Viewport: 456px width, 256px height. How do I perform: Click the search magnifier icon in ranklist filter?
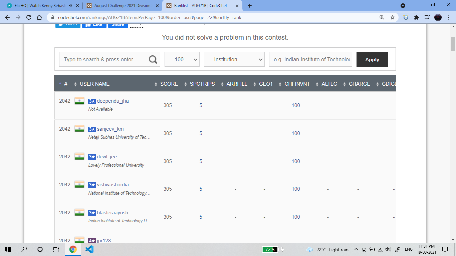click(x=153, y=59)
